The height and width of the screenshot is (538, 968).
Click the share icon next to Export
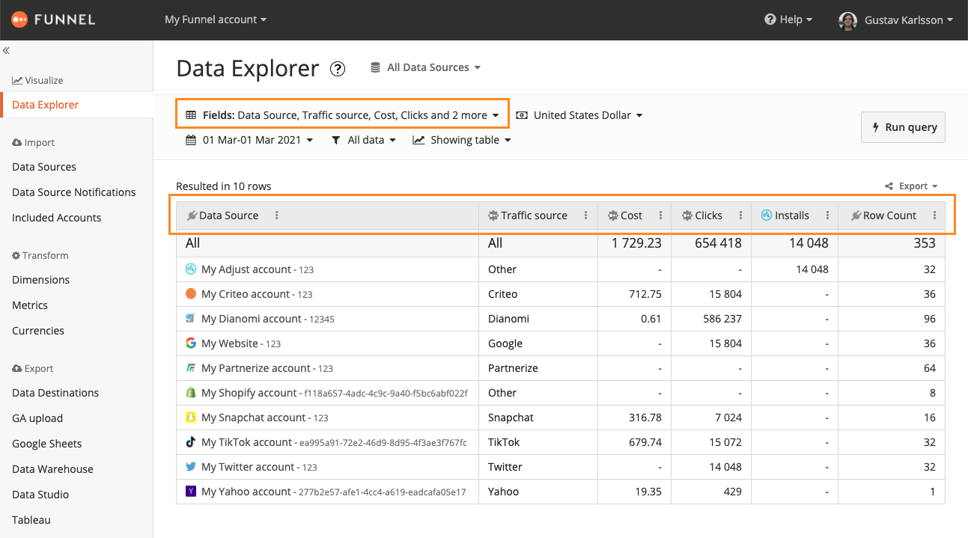point(889,186)
